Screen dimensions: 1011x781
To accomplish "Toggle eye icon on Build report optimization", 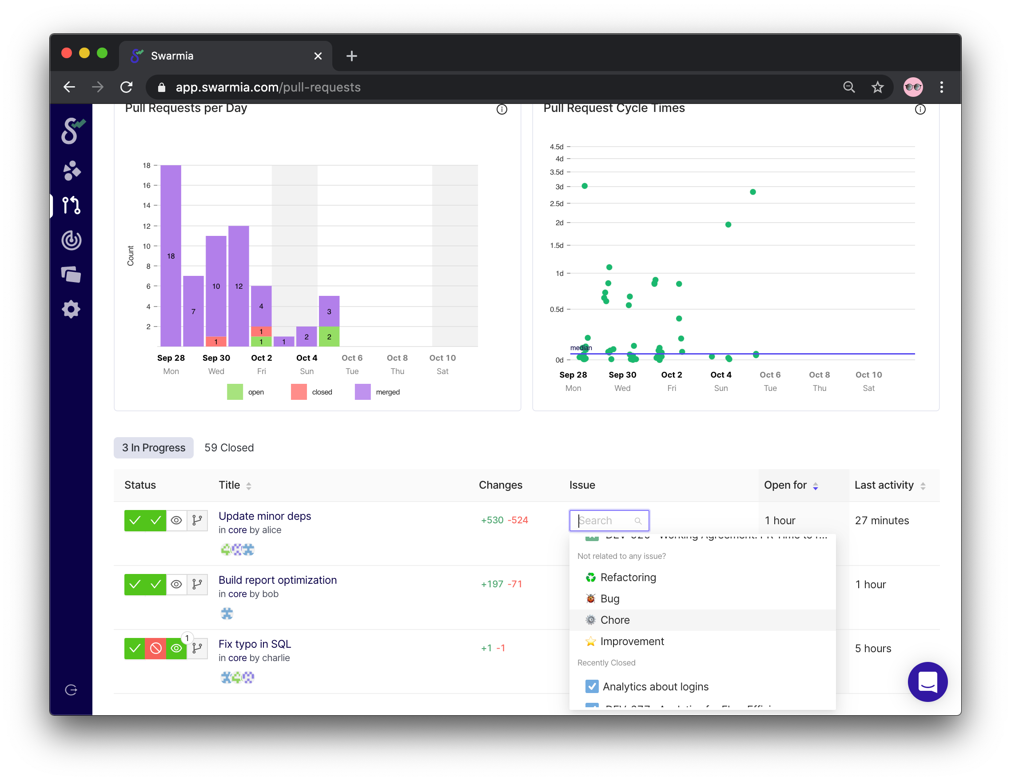I will 176,584.
